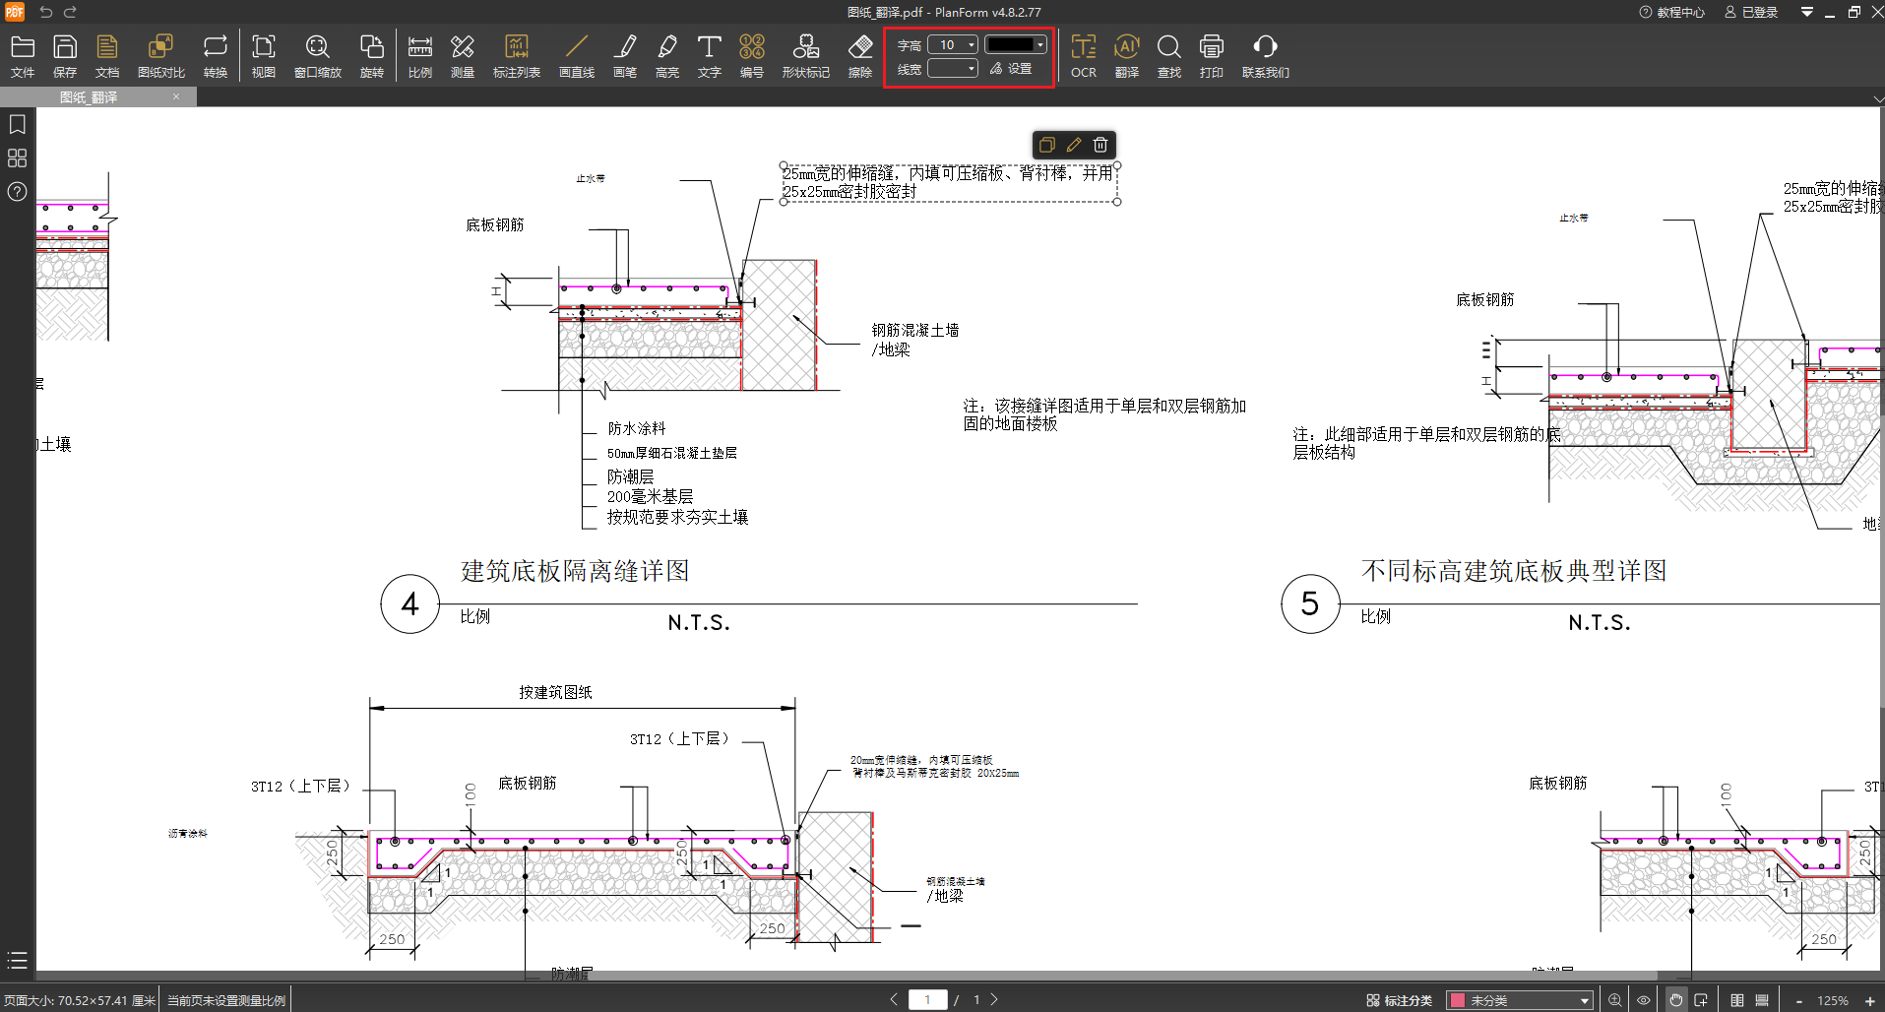This screenshot has width=1885, height=1012.
Task: Expand the 字高 font height dropdown
Action: click(972, 45)
